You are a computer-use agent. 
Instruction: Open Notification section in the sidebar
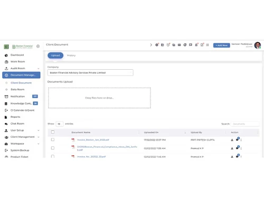pyautogui.click(x=17, y=97)
